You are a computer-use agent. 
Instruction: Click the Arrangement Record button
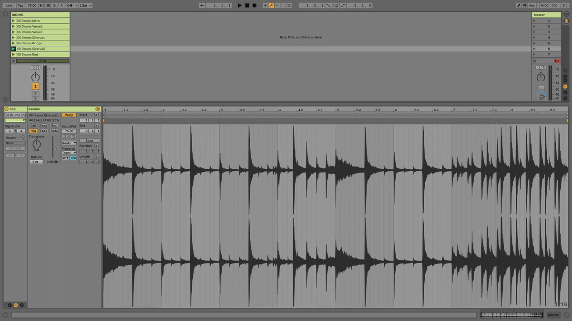pos(254,5)
